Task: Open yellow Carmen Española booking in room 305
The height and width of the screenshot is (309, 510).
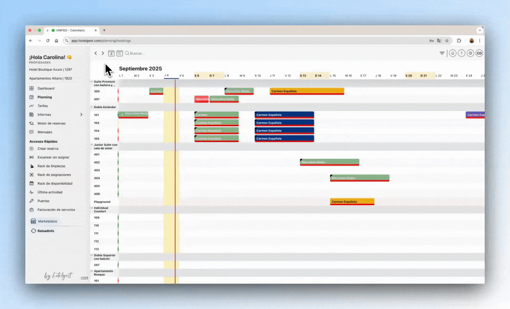Action: point(307,91)
